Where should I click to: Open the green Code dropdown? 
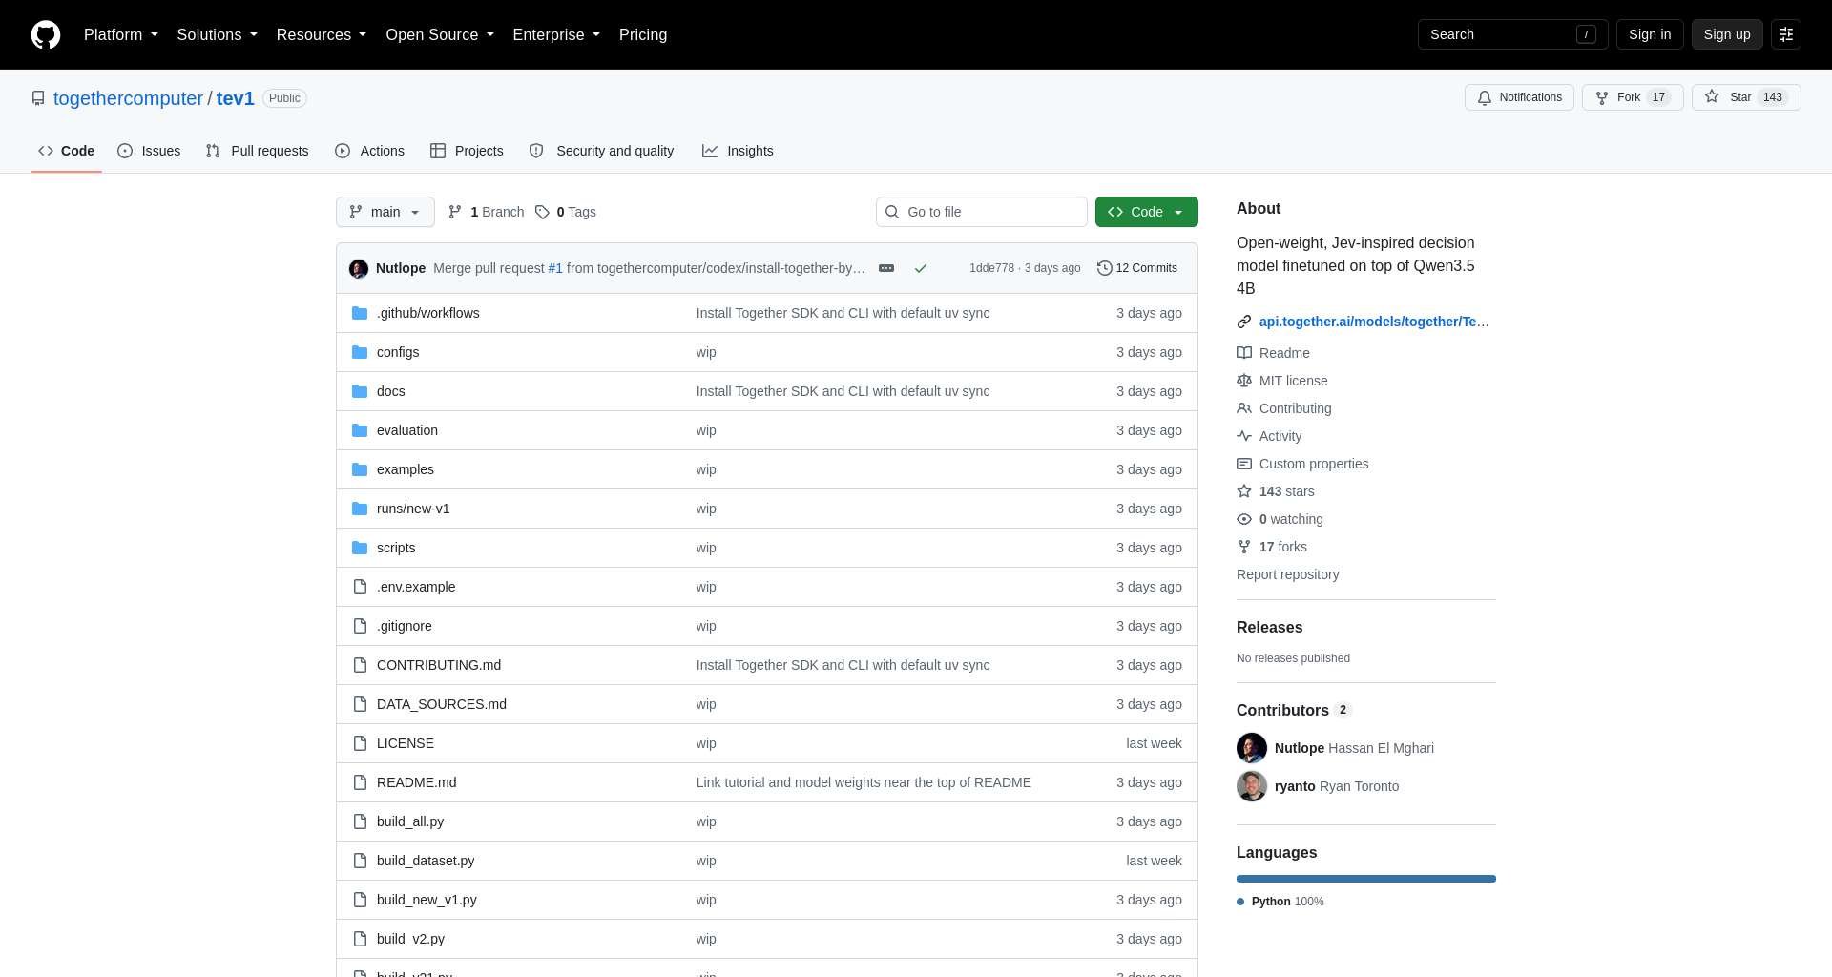tap(1147, 212)
